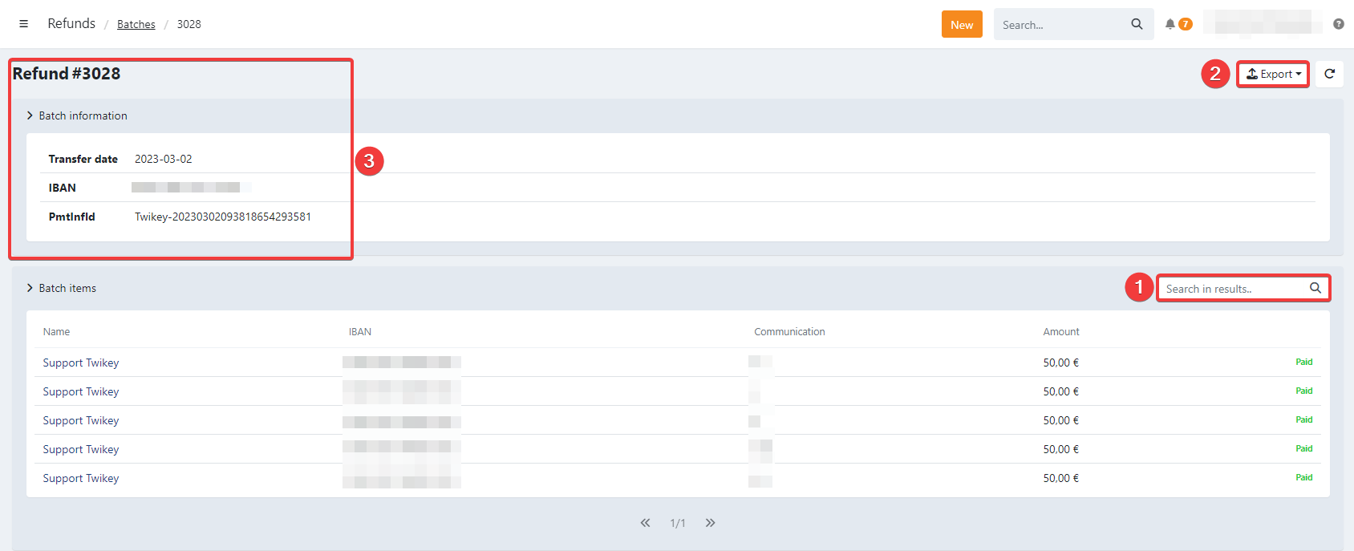Click the notifications bell icon
1354x551 pixels.
tap(1170, 24)
